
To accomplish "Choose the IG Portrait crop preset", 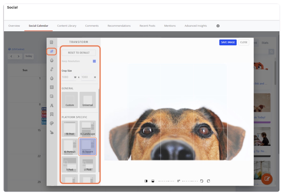I will (70, 147).
